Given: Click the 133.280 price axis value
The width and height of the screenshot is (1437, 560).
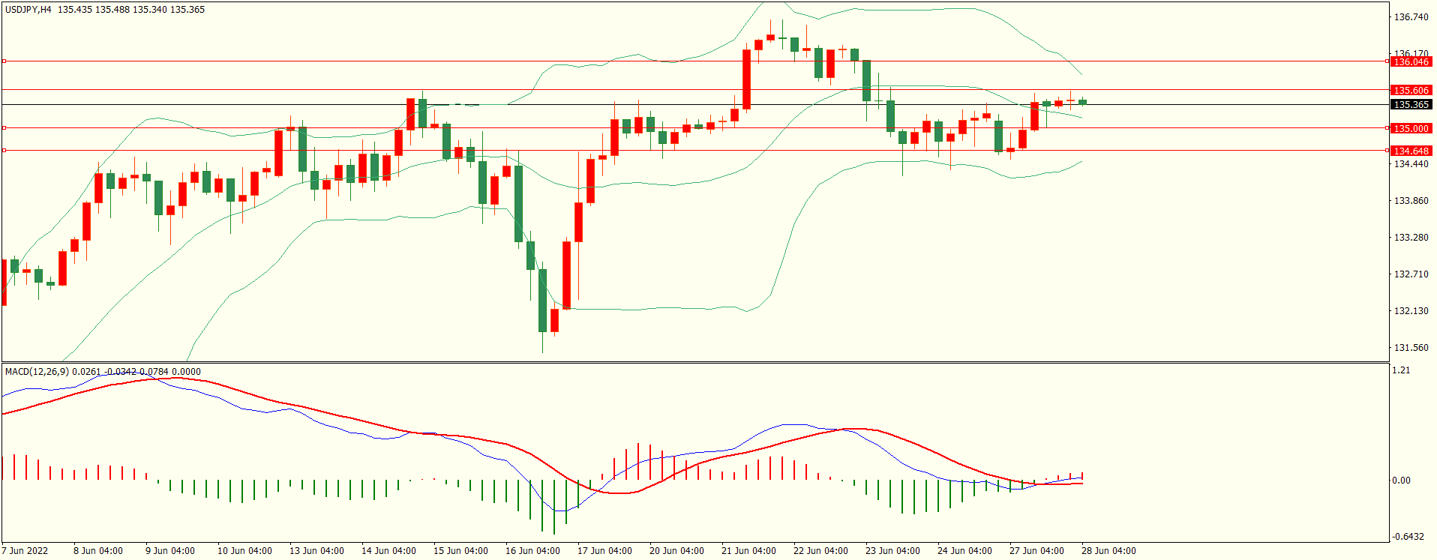Looking at the screenshot, I should pos(1411,238).
